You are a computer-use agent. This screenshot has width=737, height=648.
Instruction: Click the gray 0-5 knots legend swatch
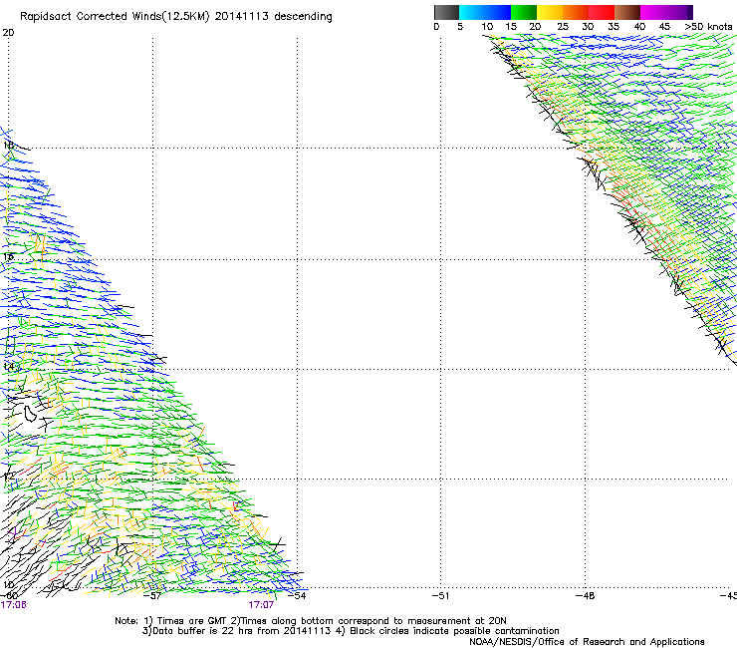(446, 12)
